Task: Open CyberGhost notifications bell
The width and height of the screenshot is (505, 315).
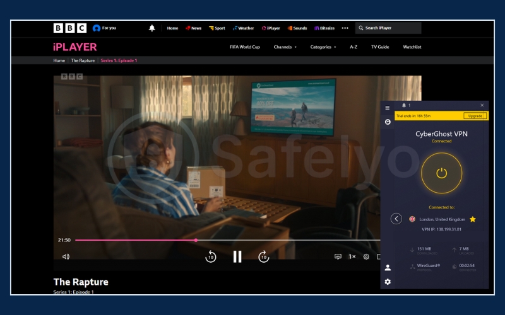Action: click(404, 105)
